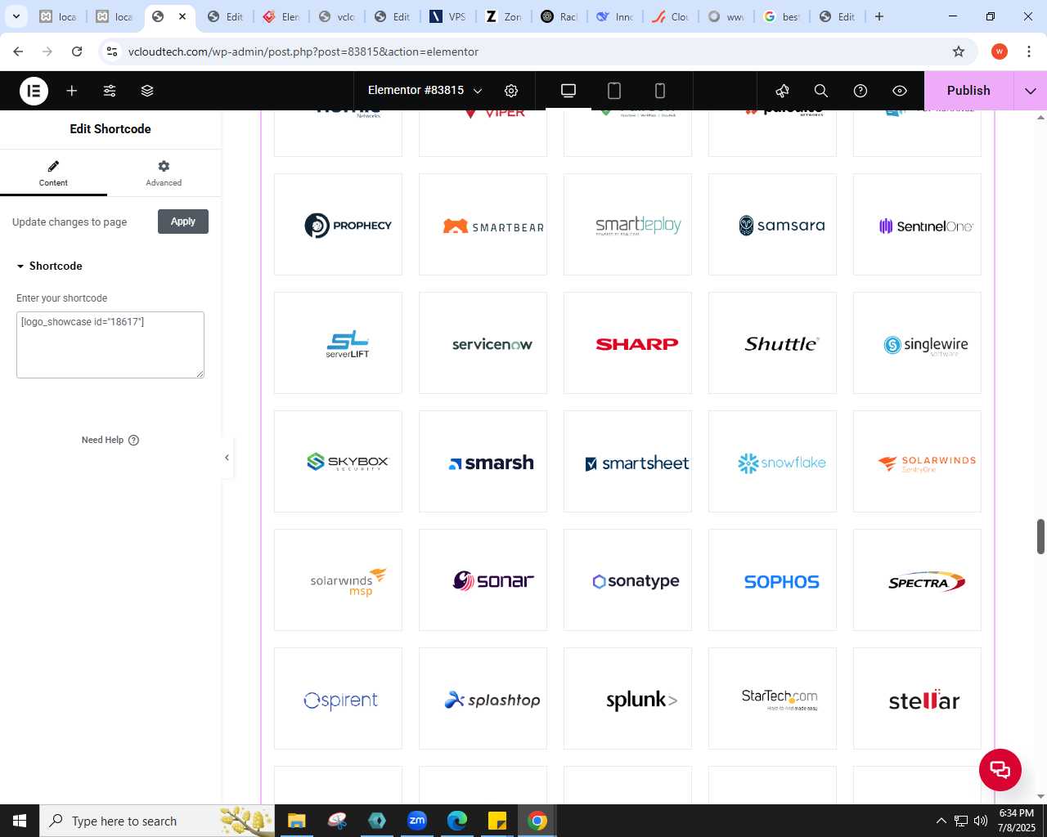
Task: Open the Need Help link
Action: pos(110,440)
